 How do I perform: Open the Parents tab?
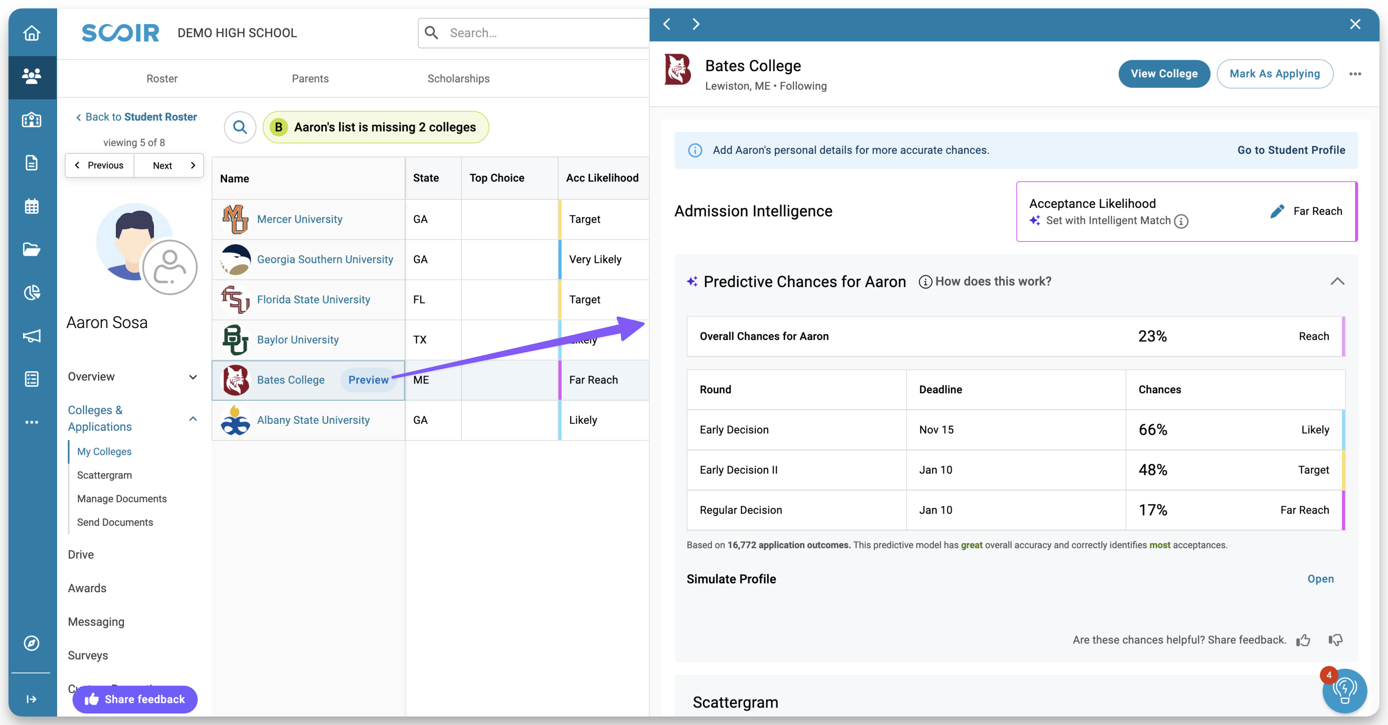click(x=310, y=79)
